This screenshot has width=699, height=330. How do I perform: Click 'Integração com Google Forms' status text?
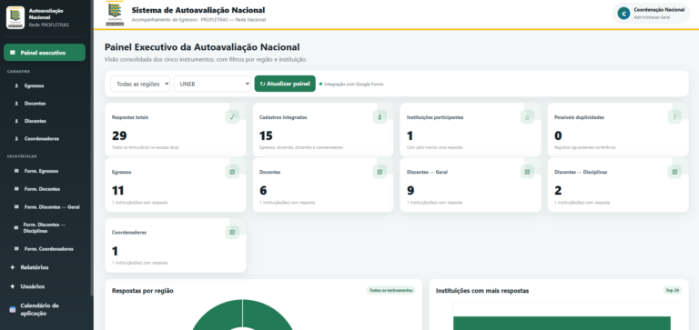click(x=353, y=85)
